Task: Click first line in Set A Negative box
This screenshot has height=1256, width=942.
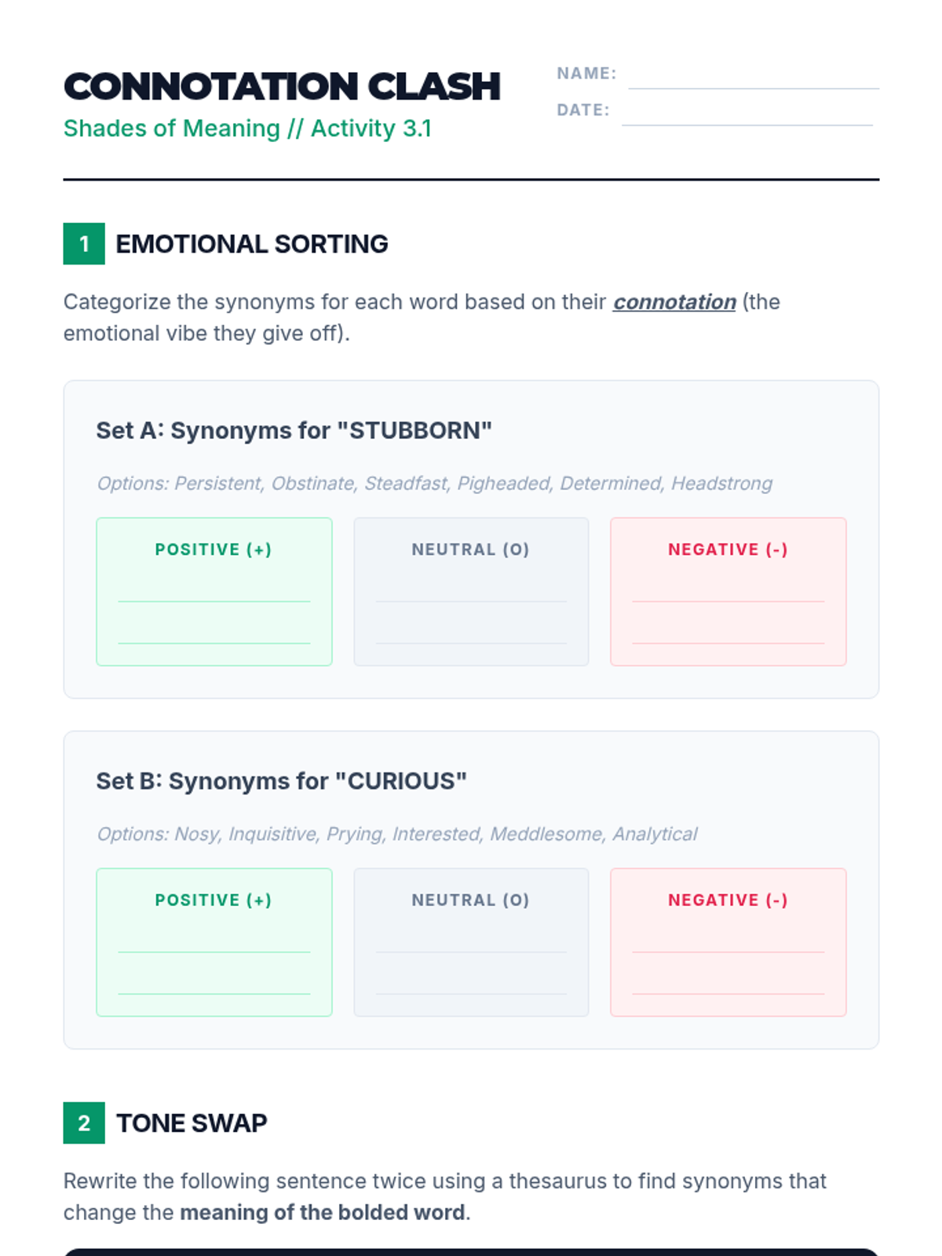Action: (728, 593)
